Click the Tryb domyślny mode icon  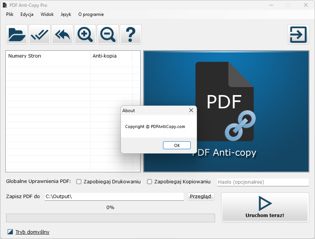pyautogui.click(x=10, y=232)
